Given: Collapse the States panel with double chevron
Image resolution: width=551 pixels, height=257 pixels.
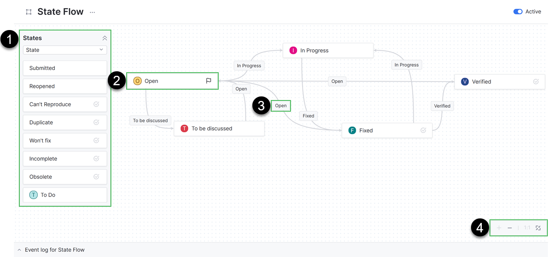Looking at the screenshot, I should 105,38.
